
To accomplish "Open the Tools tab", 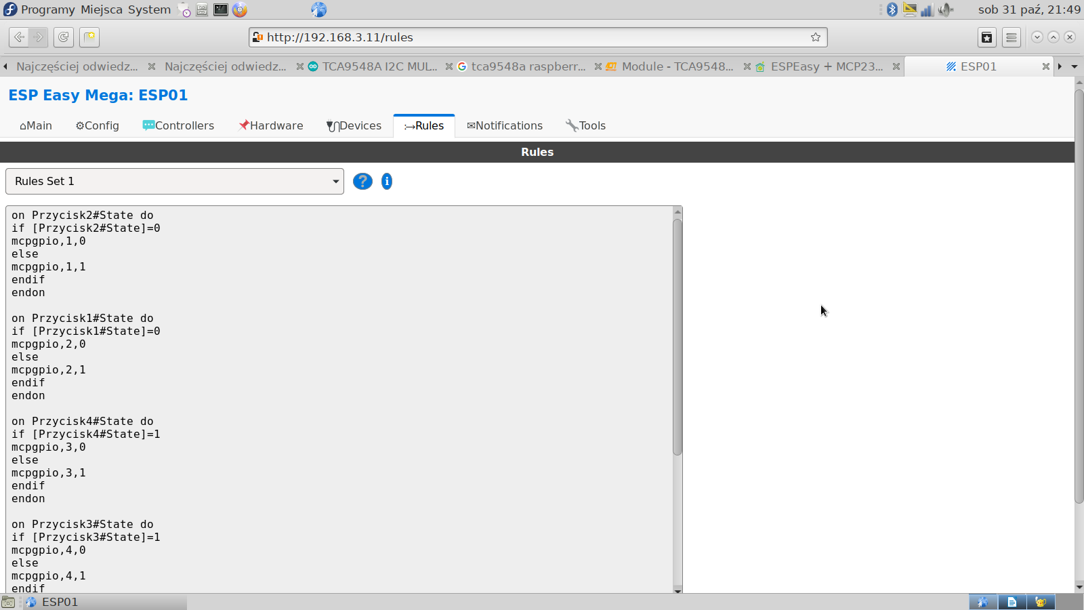I will click(x=586, y=125).
